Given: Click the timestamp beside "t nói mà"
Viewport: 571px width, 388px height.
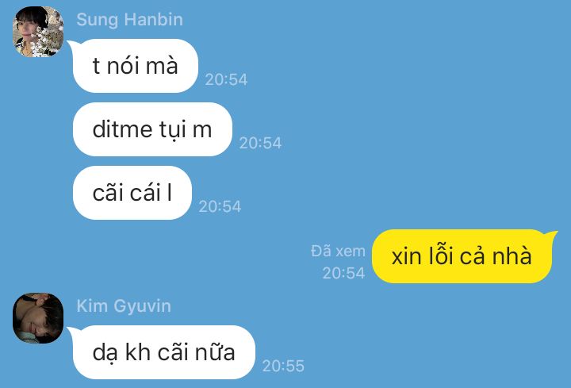Looking at the screenshot, I should tap(226, 79).
